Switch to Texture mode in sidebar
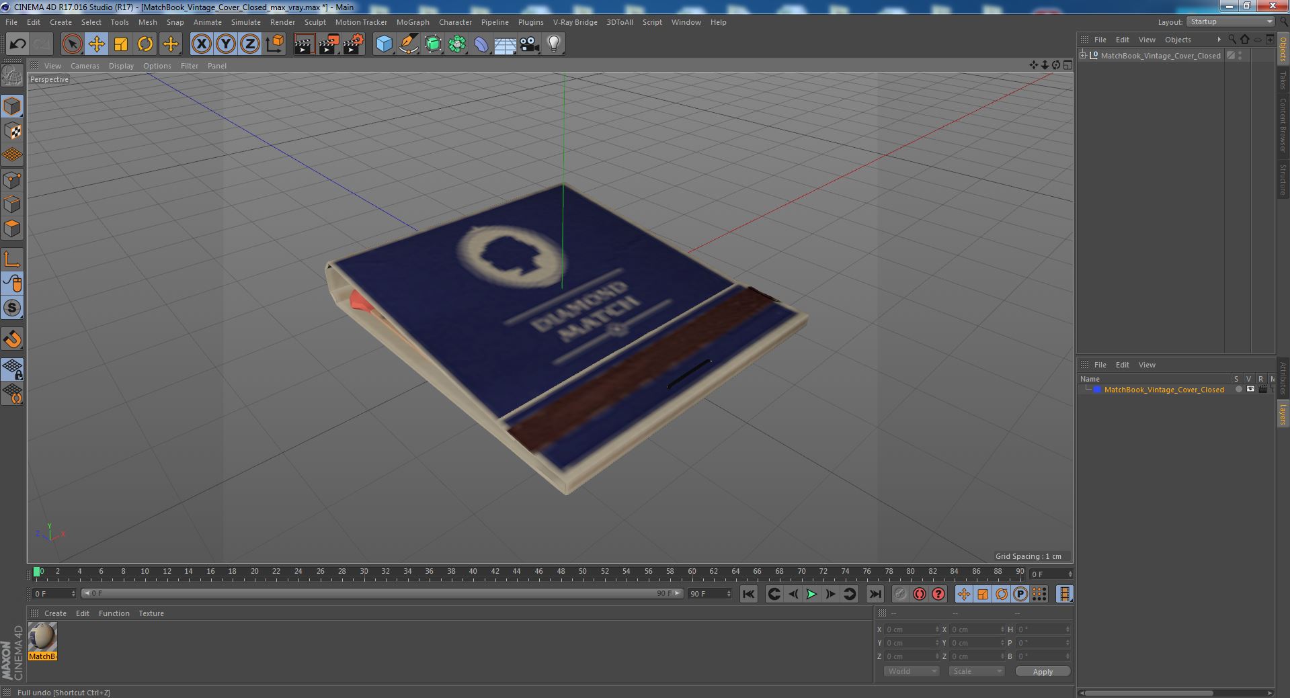 pyautogui.click(x=12, y=131)
